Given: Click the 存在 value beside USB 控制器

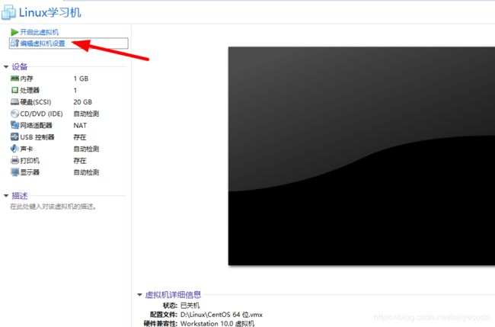Looking at the screenshot, I should [80, 137].
